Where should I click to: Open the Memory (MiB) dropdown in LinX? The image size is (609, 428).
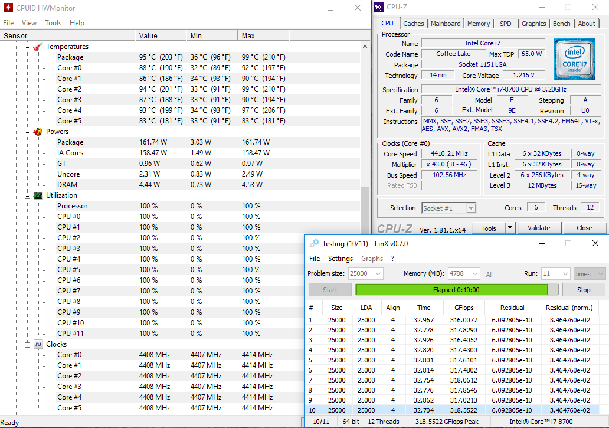[x=474, y=274]
